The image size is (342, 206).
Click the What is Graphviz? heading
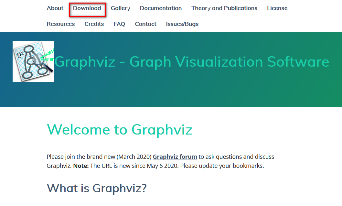(x=97, y=188)
